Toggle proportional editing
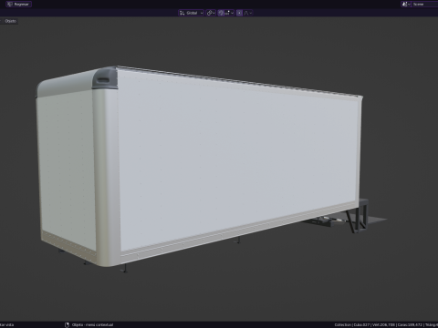 pos(239,13)
